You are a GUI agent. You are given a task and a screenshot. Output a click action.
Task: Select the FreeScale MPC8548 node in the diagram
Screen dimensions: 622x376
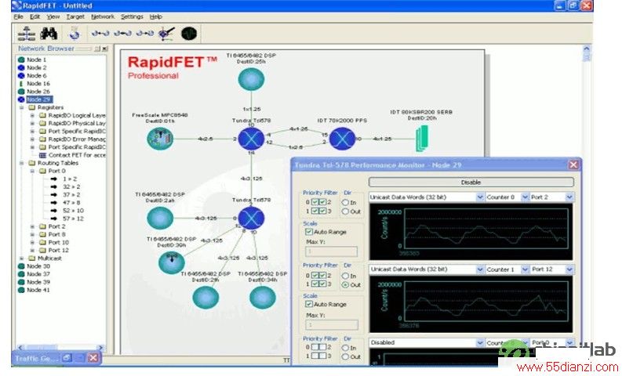[160, 139]
